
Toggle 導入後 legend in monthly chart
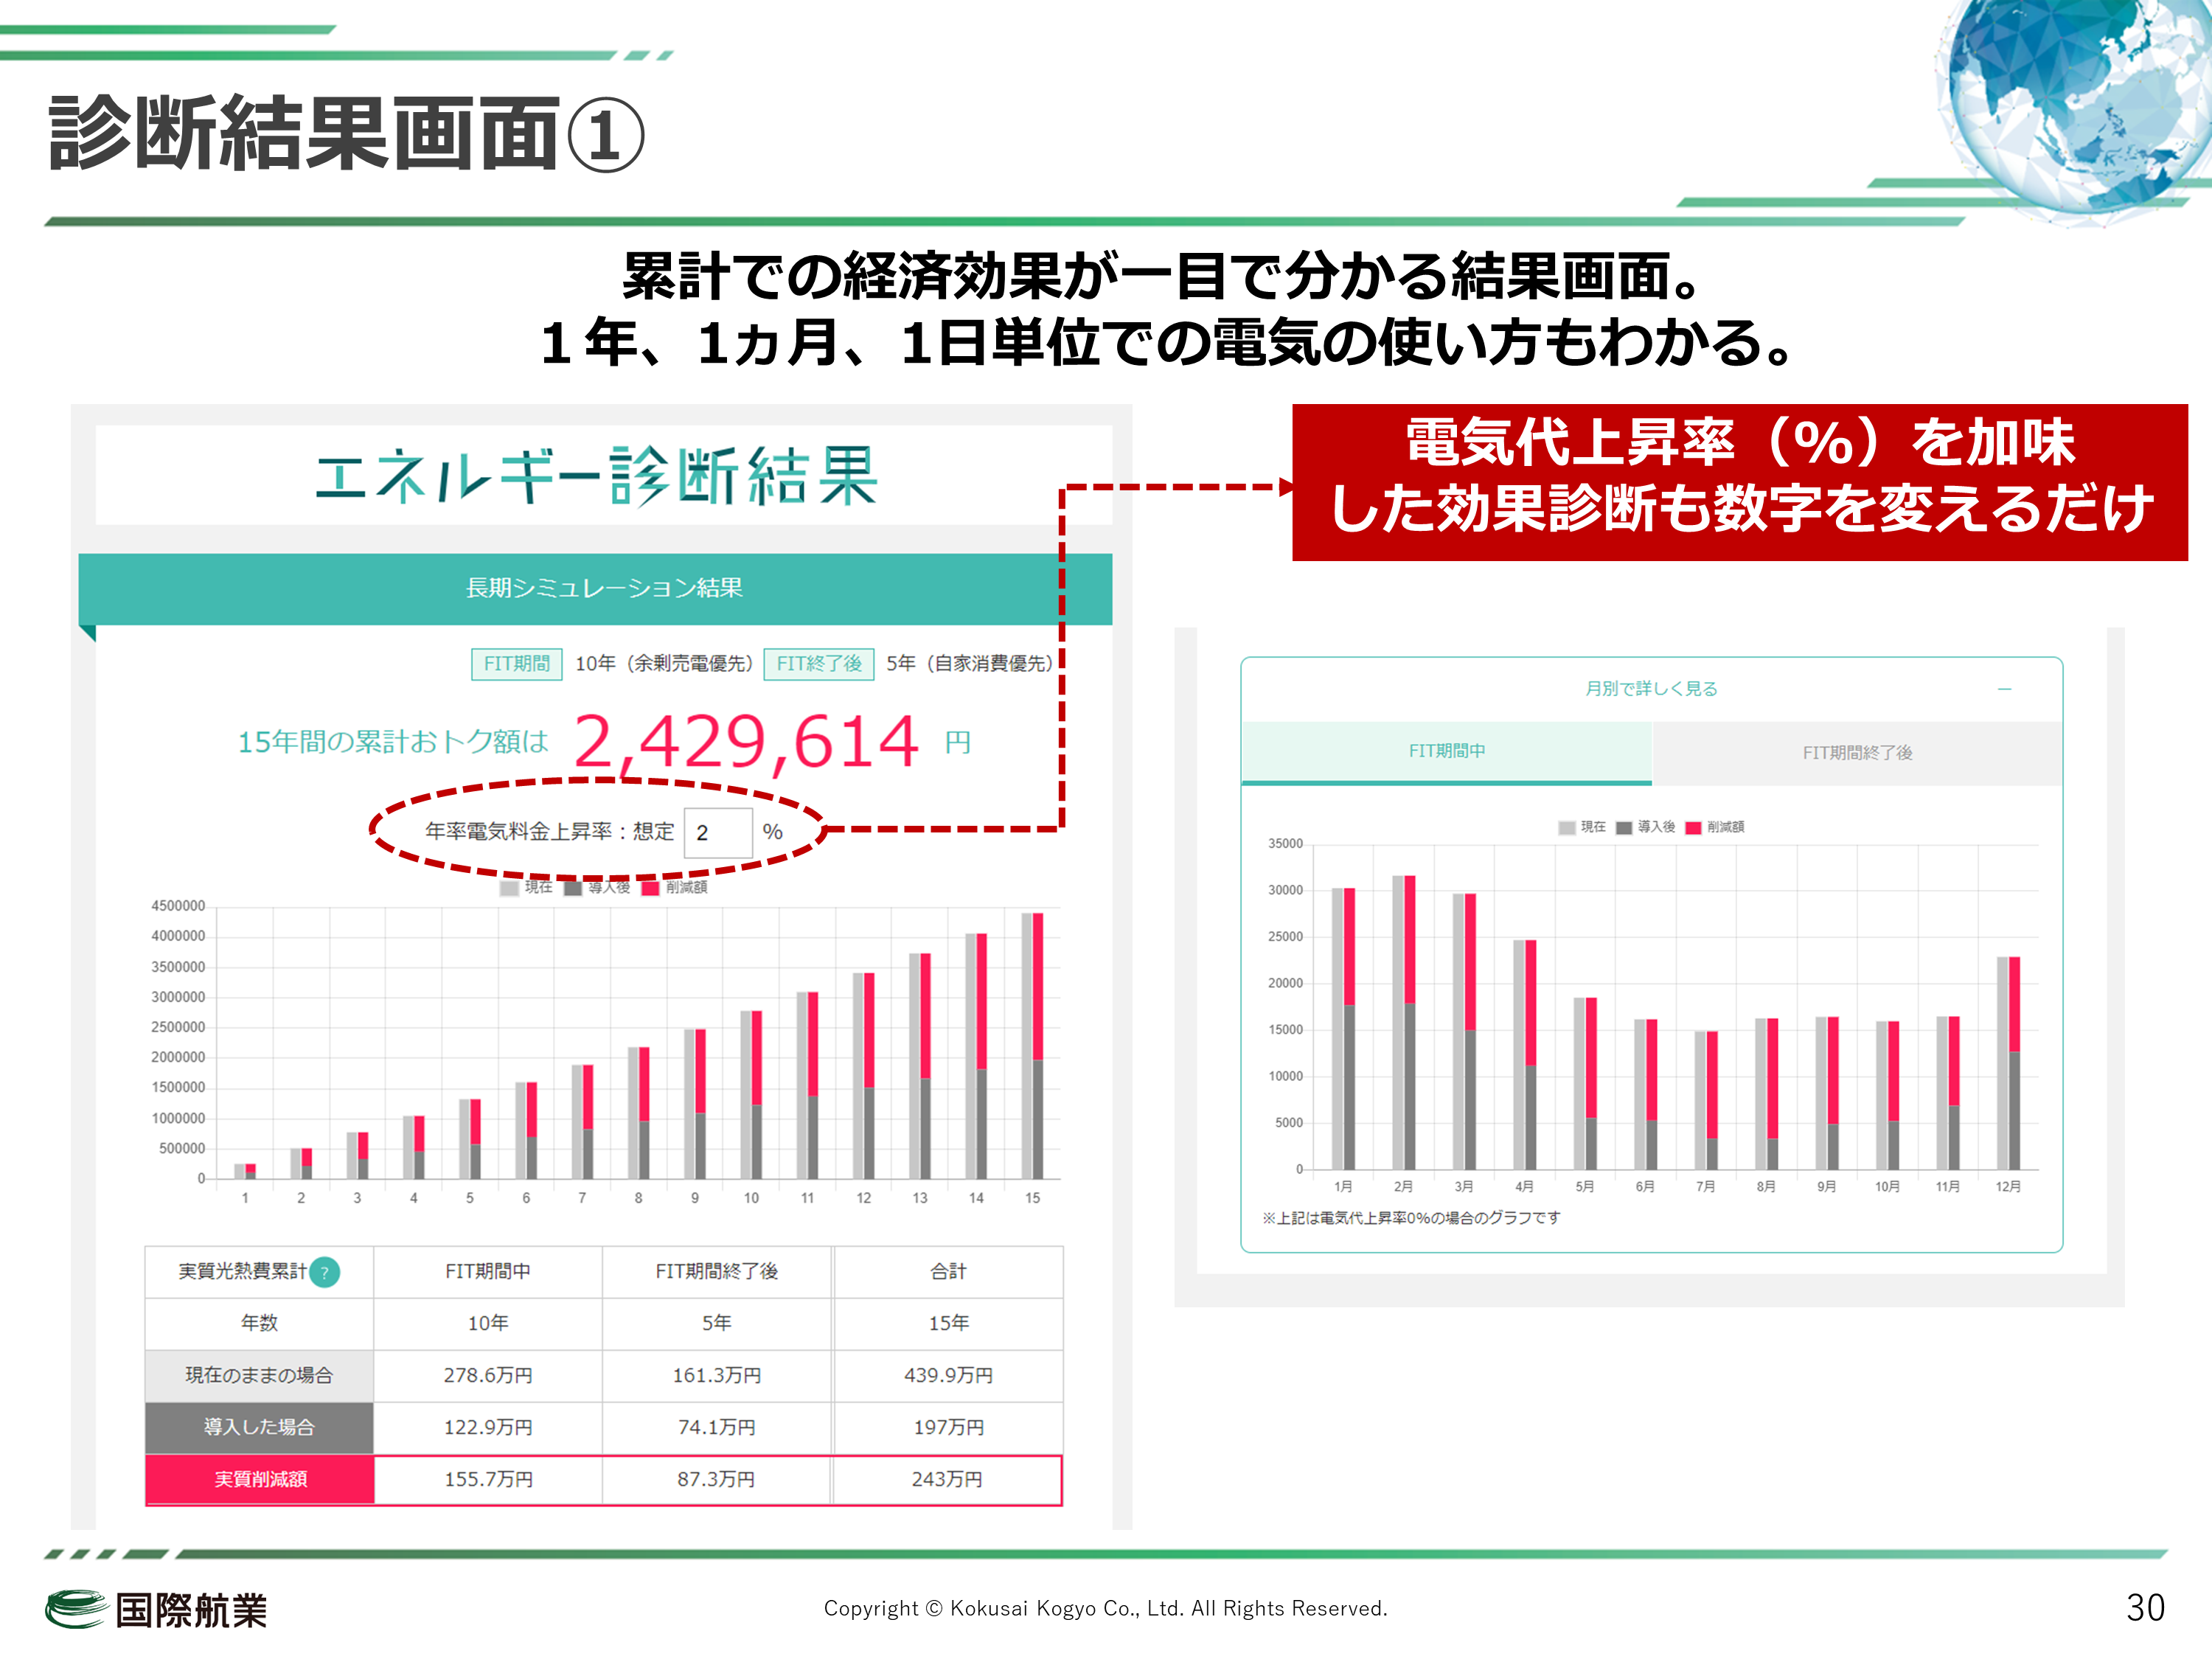pyautogui.click(x=1645, y=827)
